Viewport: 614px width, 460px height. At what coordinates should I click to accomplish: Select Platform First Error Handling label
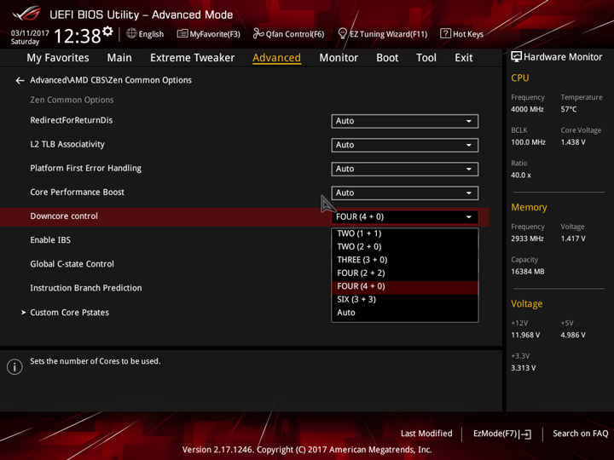click(86, 168)
